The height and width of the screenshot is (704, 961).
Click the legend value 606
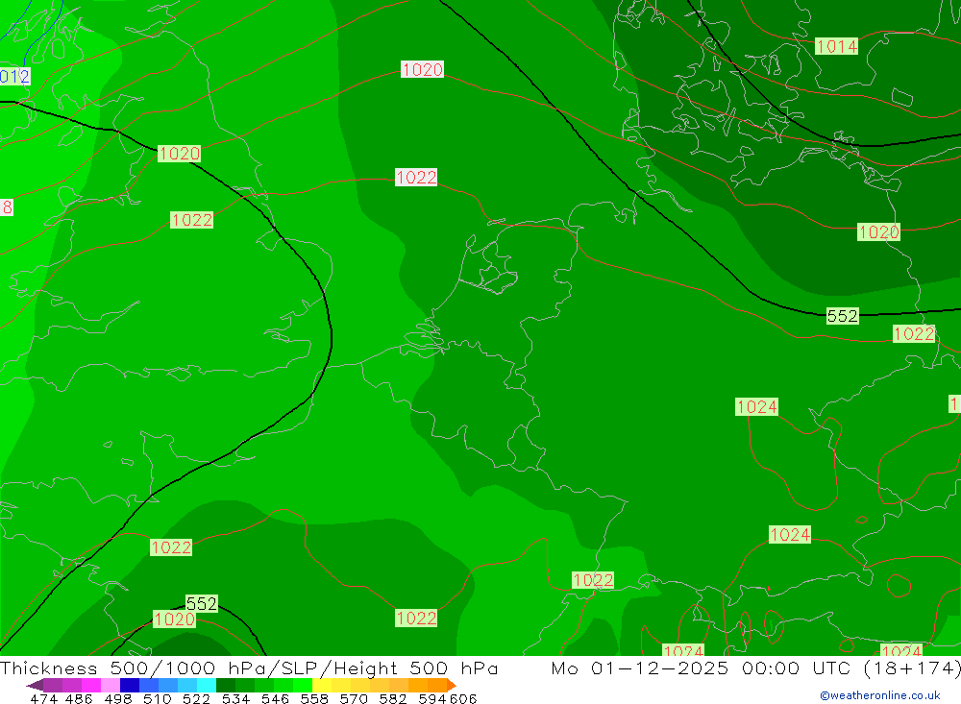click(463, 698)
